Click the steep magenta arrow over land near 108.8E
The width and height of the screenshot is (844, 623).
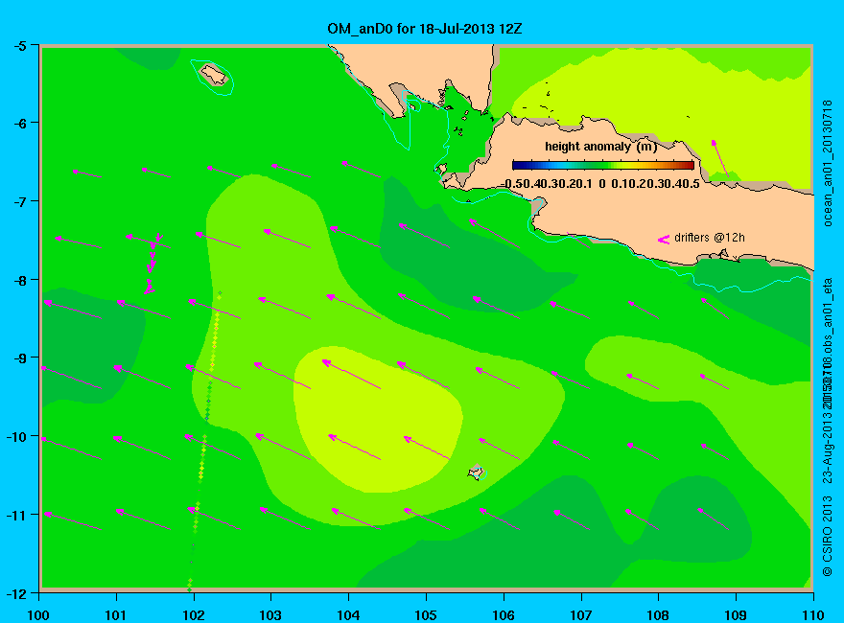719,159
